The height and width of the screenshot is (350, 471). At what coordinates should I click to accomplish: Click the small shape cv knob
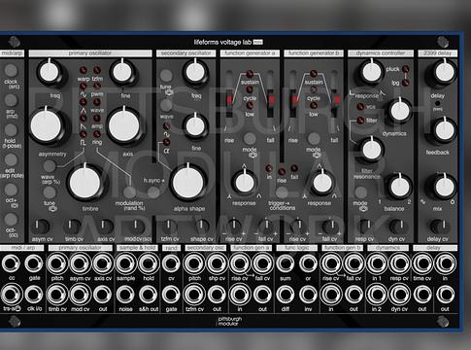click(x=202, y=227)
